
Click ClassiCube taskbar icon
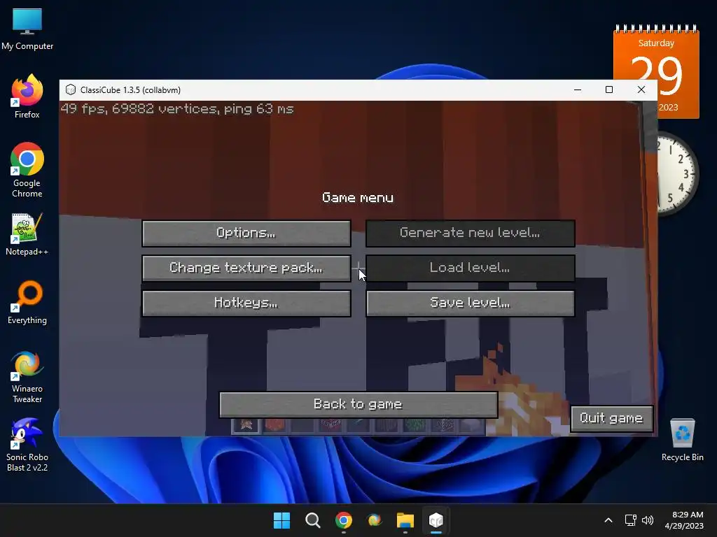click(436, 520)
